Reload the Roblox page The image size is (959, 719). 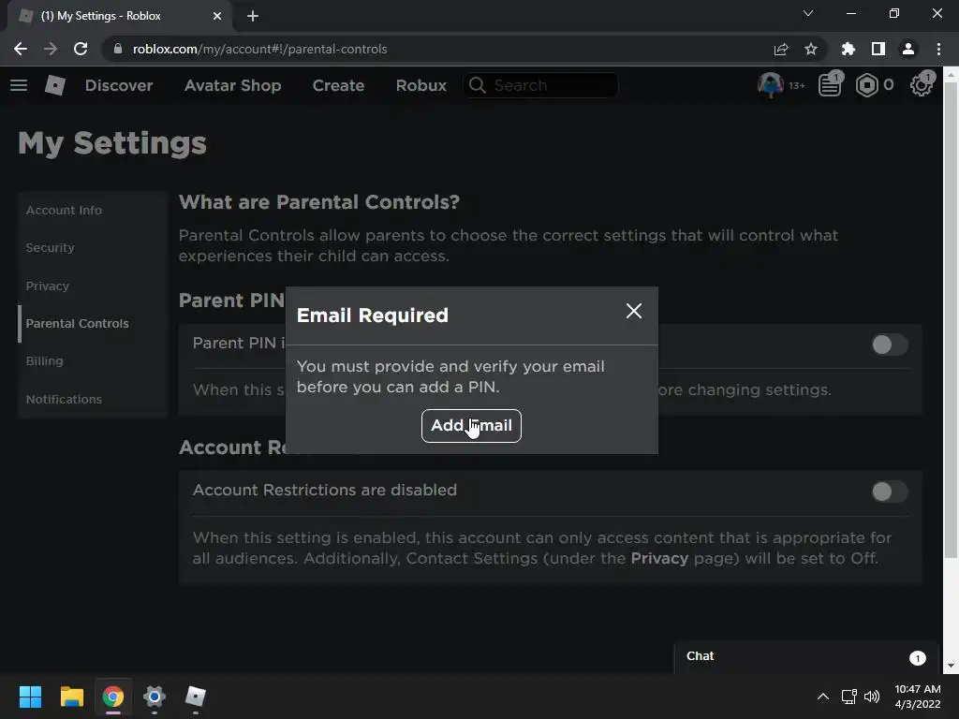tap(81, 49)
